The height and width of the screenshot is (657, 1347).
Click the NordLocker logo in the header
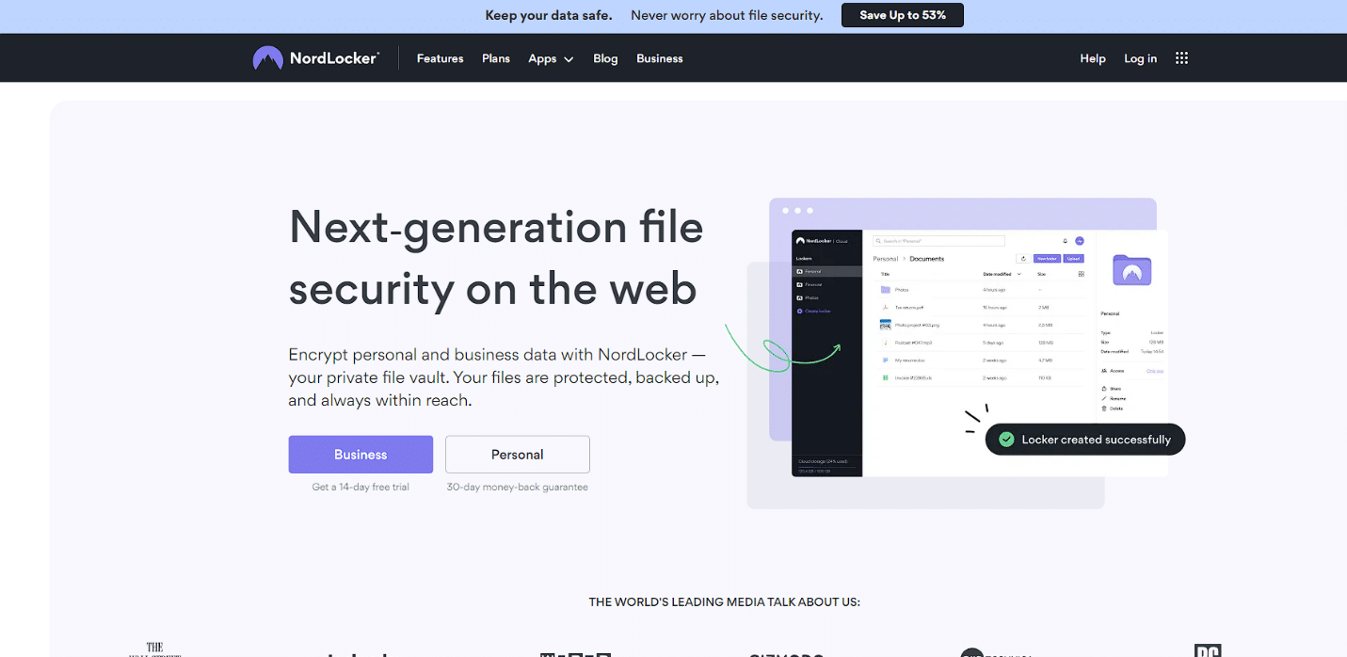coord(315,58)
